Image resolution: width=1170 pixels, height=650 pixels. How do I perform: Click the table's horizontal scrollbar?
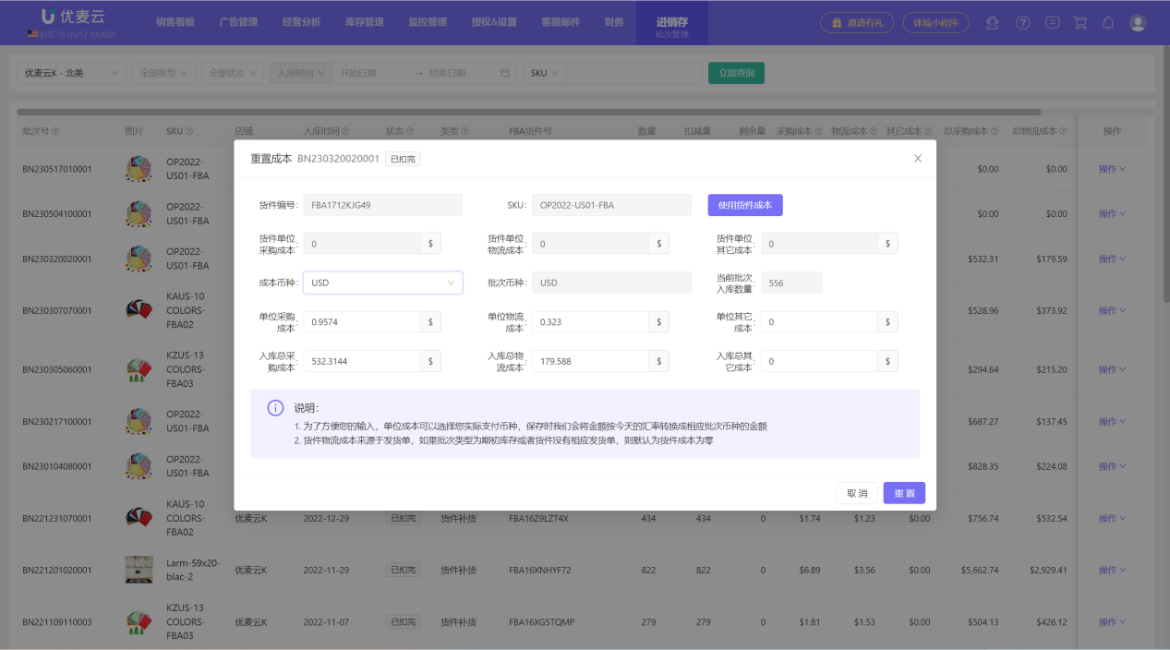pos(526,113)
